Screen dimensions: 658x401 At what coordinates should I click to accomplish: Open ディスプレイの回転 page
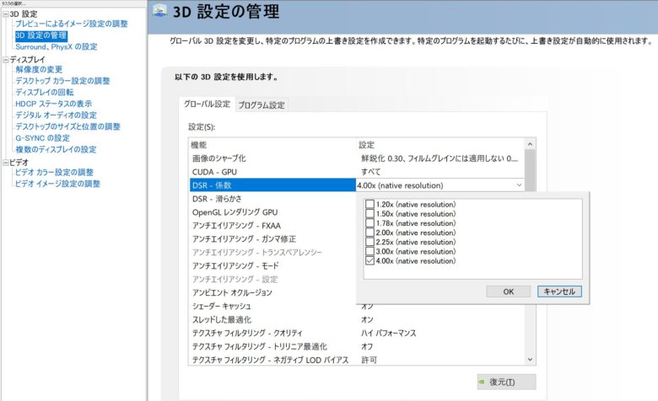point(45,92)
